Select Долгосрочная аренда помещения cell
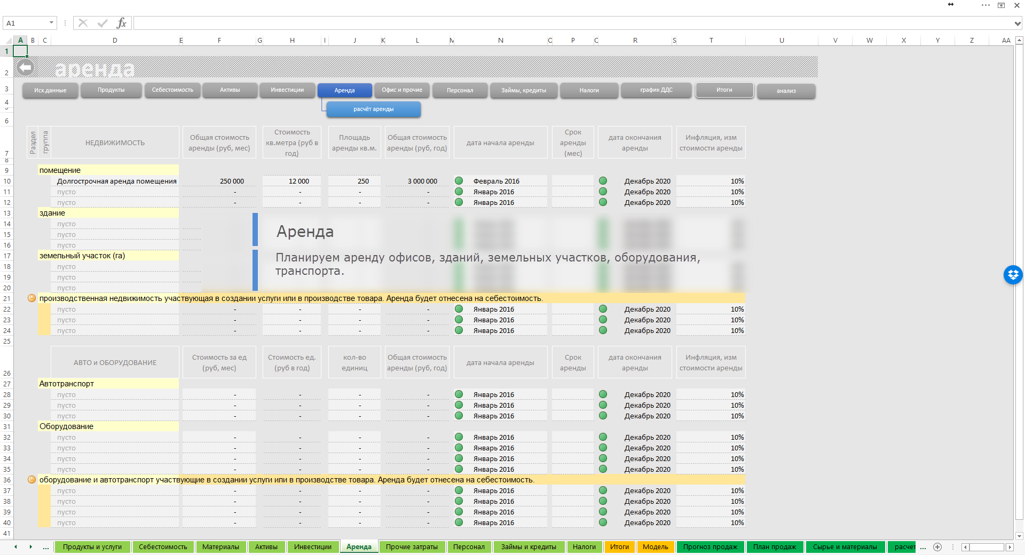The image size is (1025, 555). tap(115, 181)
